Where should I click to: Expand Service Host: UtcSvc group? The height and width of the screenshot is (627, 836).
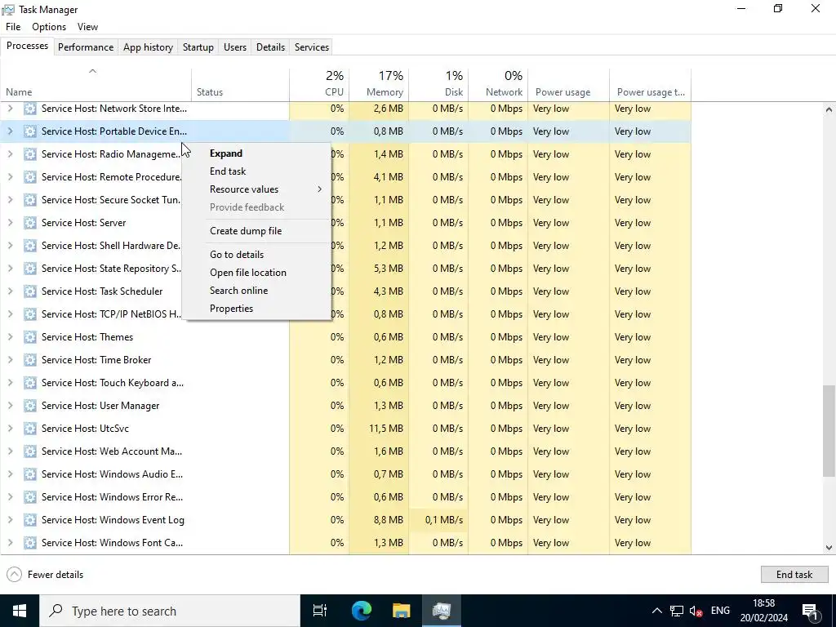pyautogui.click(x=10, y=429)
